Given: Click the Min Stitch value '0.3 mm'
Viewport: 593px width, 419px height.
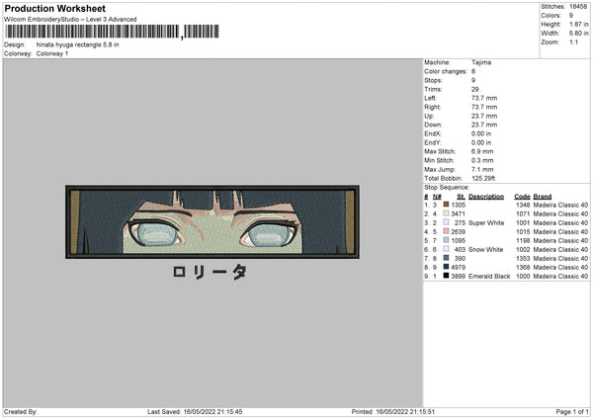Looking at the screenshot, I should tap(482, 161).
